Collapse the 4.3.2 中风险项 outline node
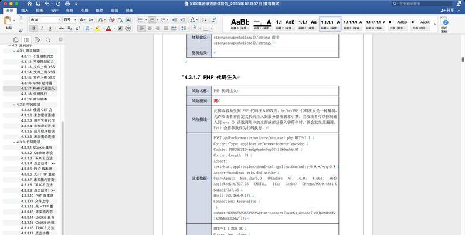Image resolution: width=465 pixels, height=235 pixels. tap(14, 105)
